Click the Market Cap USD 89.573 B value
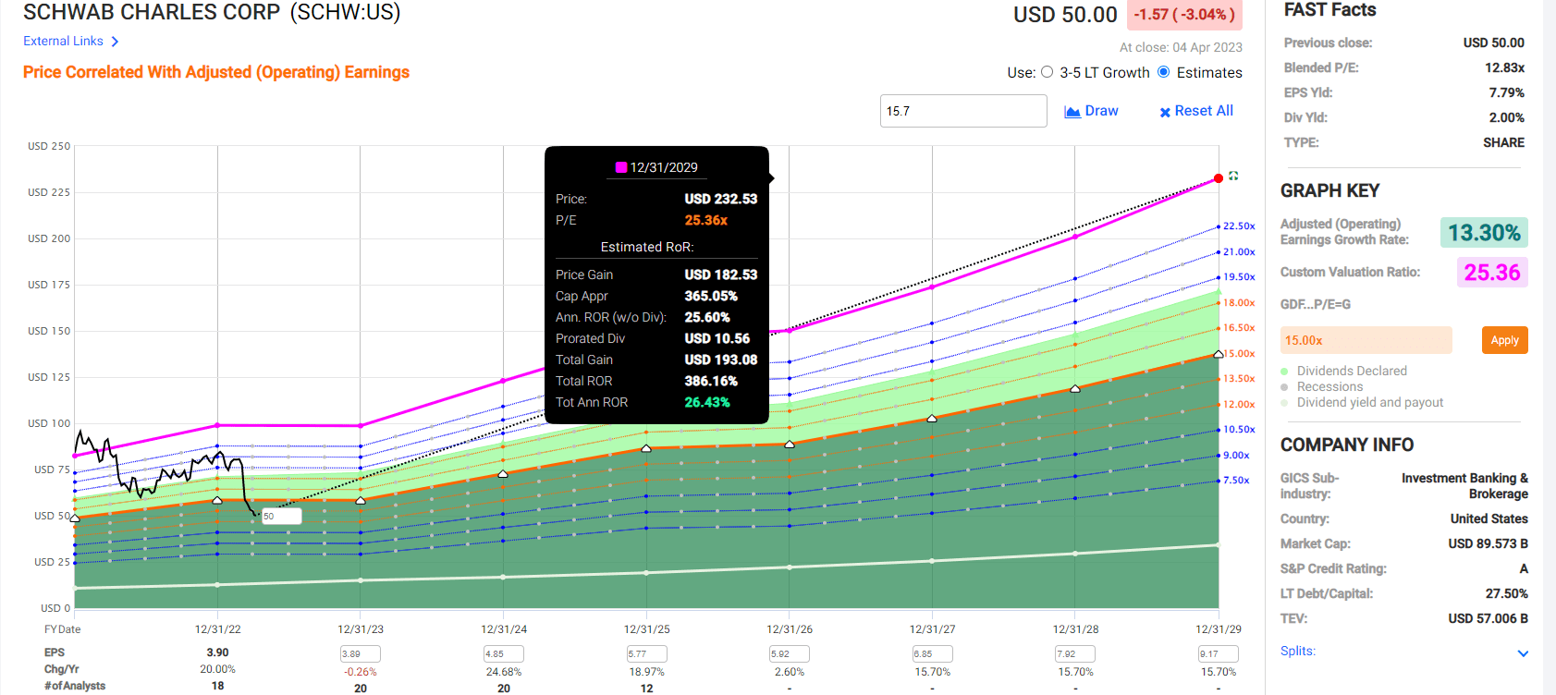The width and height of the screenshot is (1556, 695). pos(1488,543)
